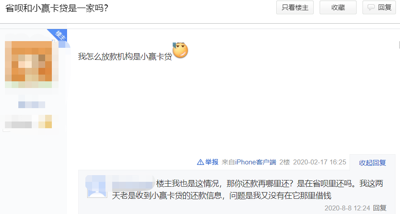Click the small avatar of the replying user
The height and width of the screenshot is (214, 400).
97,187
